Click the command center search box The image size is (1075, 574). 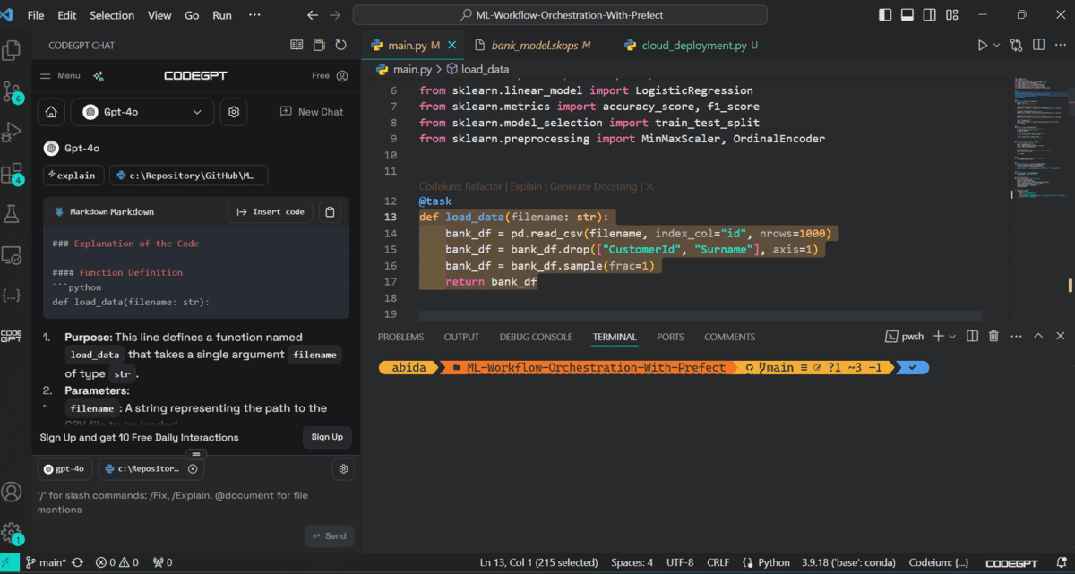(560, 15)
